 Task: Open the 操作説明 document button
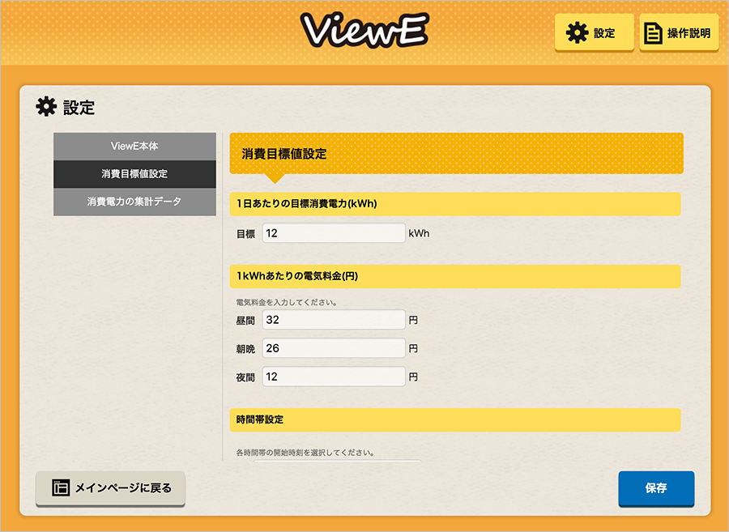tap(679, 32)
